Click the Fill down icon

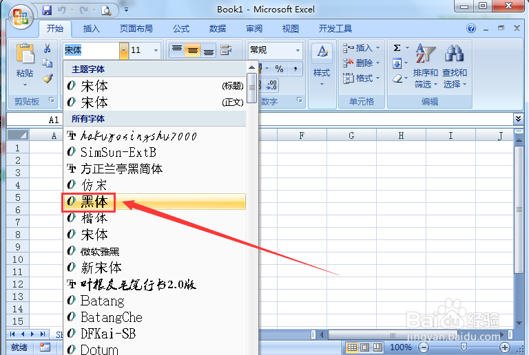coord(397,63)
